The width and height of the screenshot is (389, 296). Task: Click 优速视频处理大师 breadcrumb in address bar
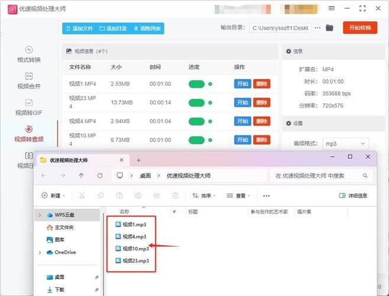pos(189,176)
